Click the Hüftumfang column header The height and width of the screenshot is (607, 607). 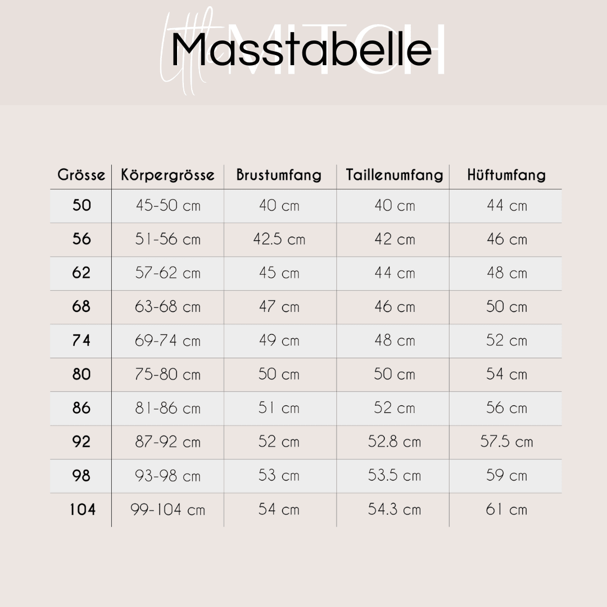506,175
